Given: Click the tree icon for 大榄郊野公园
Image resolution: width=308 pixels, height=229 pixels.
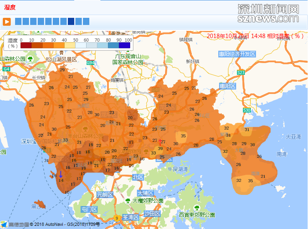Looking at the screenshot, I should tap(128, 201).
